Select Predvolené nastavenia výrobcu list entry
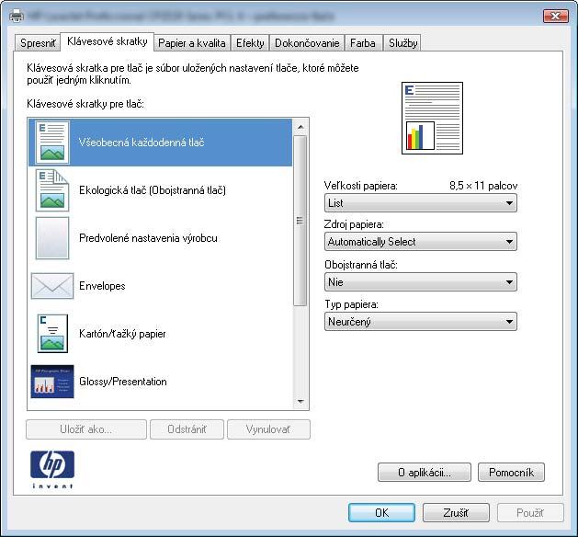578x537 pixels. point(148,238)
